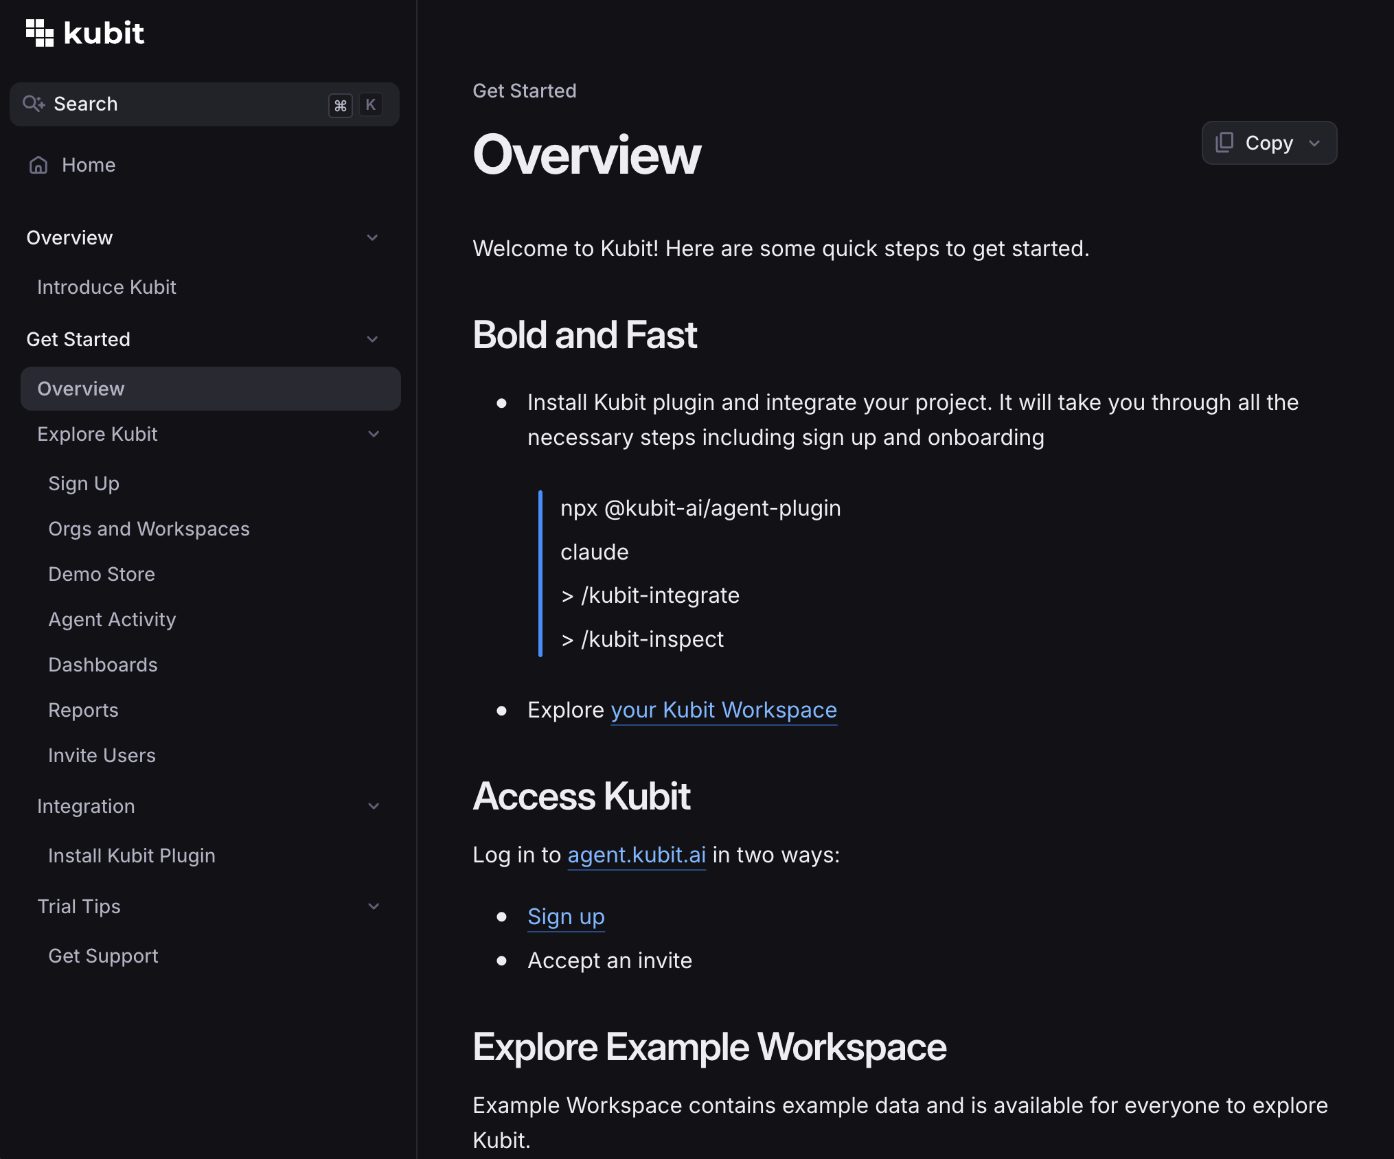
Task: Click the Get Started section header in sidebar
Action: [x=78, y=339]
